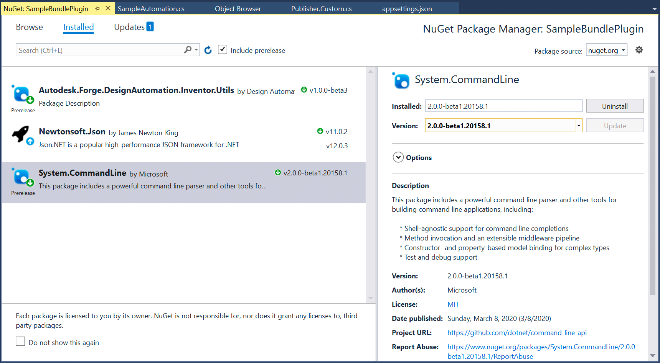Click the Autodesk.Forge package icon
Image resolution: width=660 pixels, height=363 pixels.
pyautogui.click(x=22, y=94)
